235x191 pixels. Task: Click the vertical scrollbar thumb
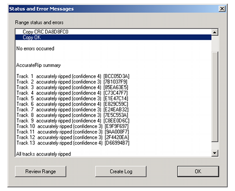click(x=215, y=97)
